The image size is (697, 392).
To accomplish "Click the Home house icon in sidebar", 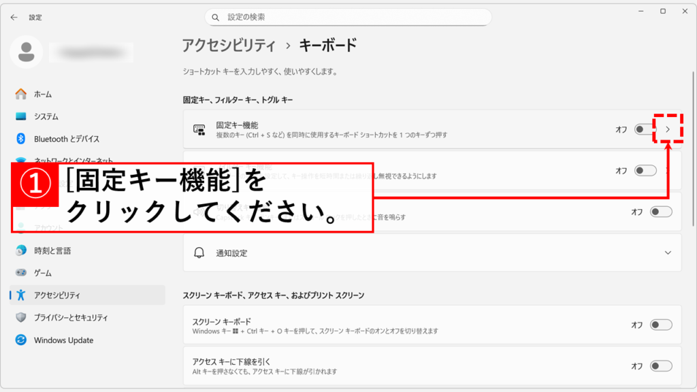I will [21, 94].
